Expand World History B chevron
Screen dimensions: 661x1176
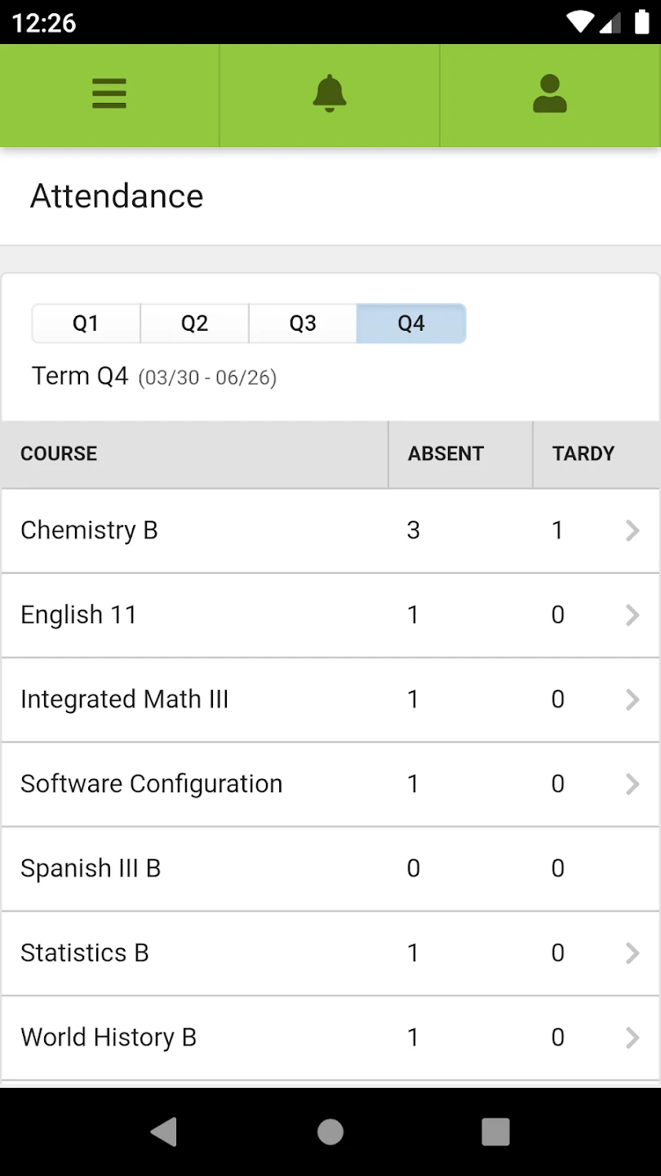tap(632, 1037)
